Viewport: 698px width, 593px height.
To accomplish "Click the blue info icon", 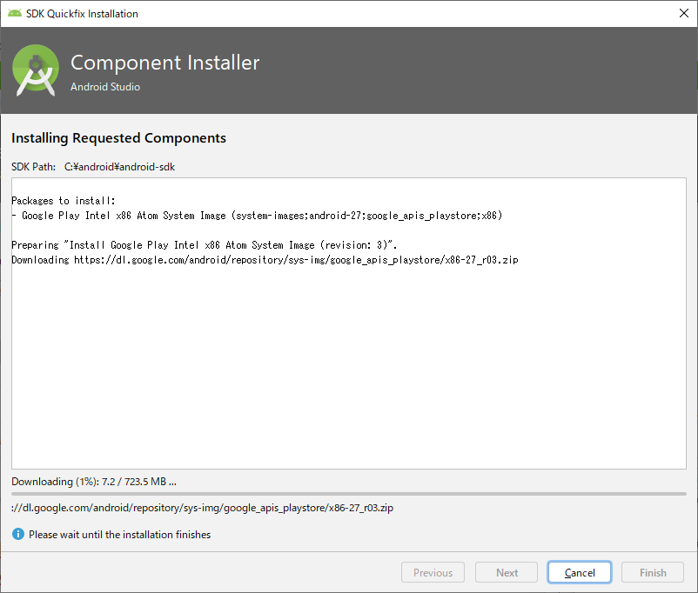I will 17,534.
